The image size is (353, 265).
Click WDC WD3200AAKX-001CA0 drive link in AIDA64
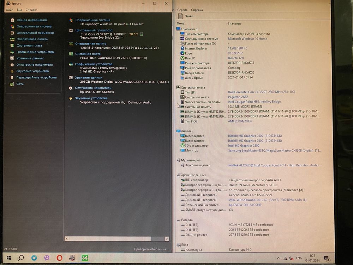(268, 200)
